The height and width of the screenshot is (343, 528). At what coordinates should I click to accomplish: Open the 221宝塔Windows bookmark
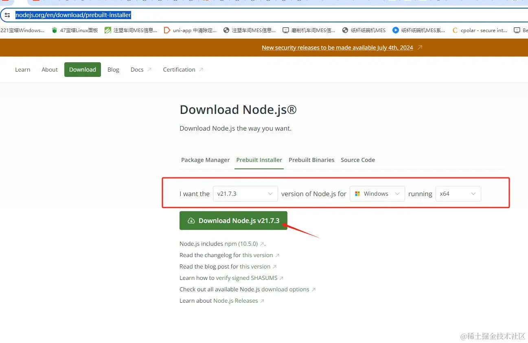pyautogui.click(x=22, y=30)
